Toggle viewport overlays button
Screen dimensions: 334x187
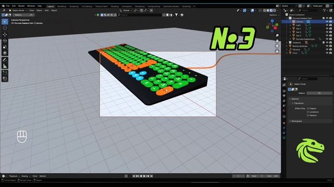point(252,10)
